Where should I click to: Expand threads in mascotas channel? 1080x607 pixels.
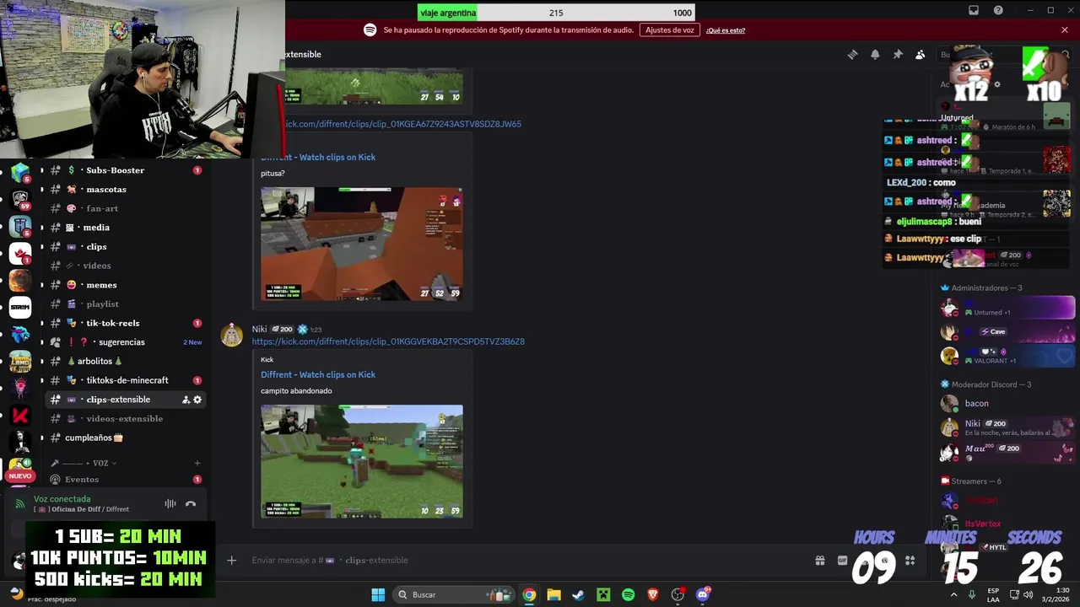tap(41, 190)
